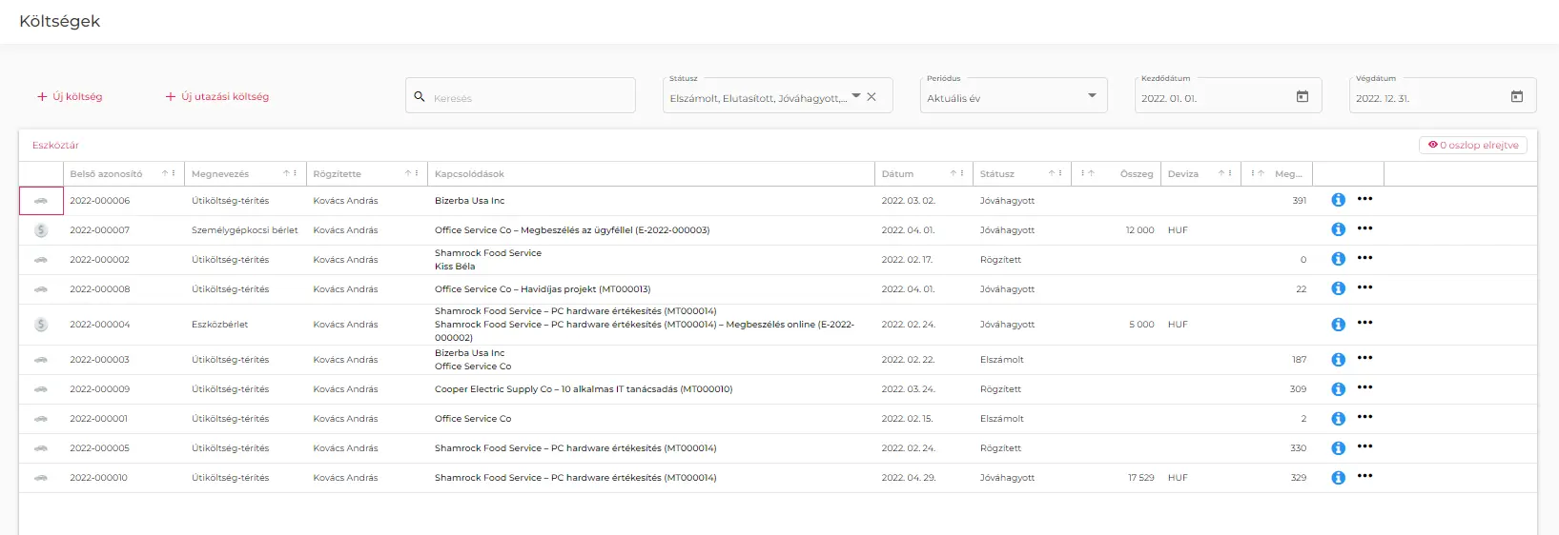Sort by Dátum column using arrow
1559x535 pixels.
954,173
